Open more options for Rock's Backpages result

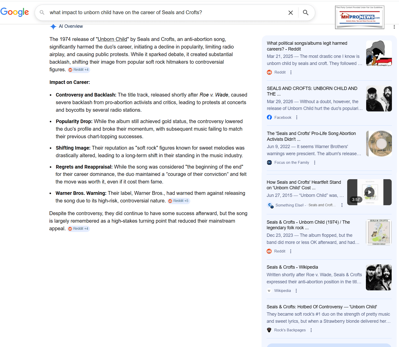coord(311,330)
